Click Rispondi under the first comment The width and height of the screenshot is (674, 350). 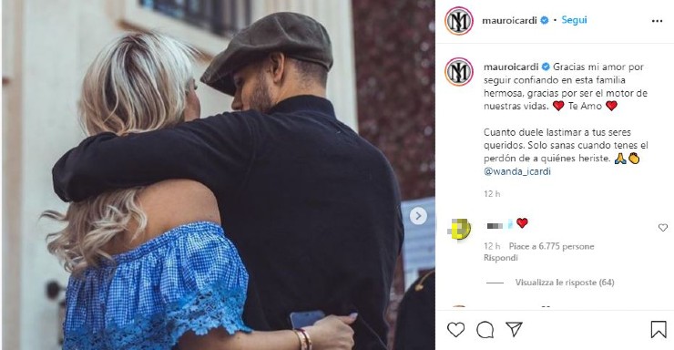pyautogui.click(x=500, y=258)
